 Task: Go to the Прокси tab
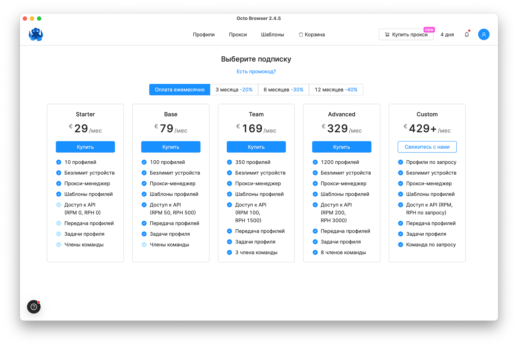coord(238,35)
